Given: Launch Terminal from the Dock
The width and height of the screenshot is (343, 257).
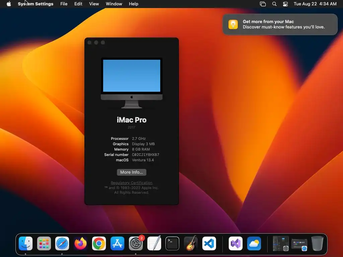Looking at the screenshot, I should [x=173, y=244].
